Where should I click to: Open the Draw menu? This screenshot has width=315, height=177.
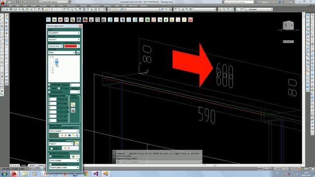(61, 5)
